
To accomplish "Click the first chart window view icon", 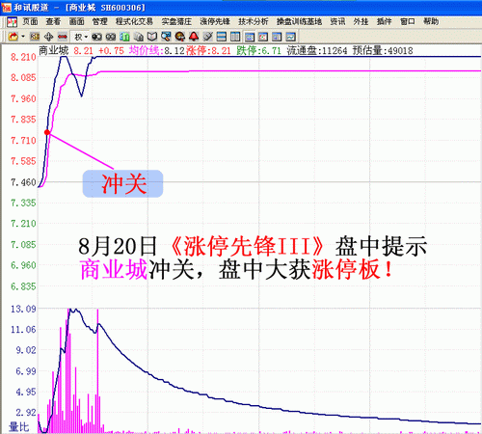I will point(250,37).
